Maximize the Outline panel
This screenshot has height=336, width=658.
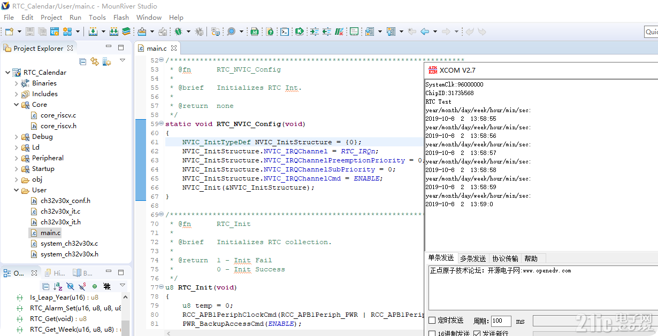[121, 272]
